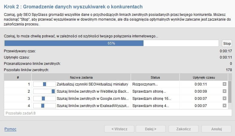Click the Anuluj button
This screenshot has height=136, width=235.
click(216, 129)
